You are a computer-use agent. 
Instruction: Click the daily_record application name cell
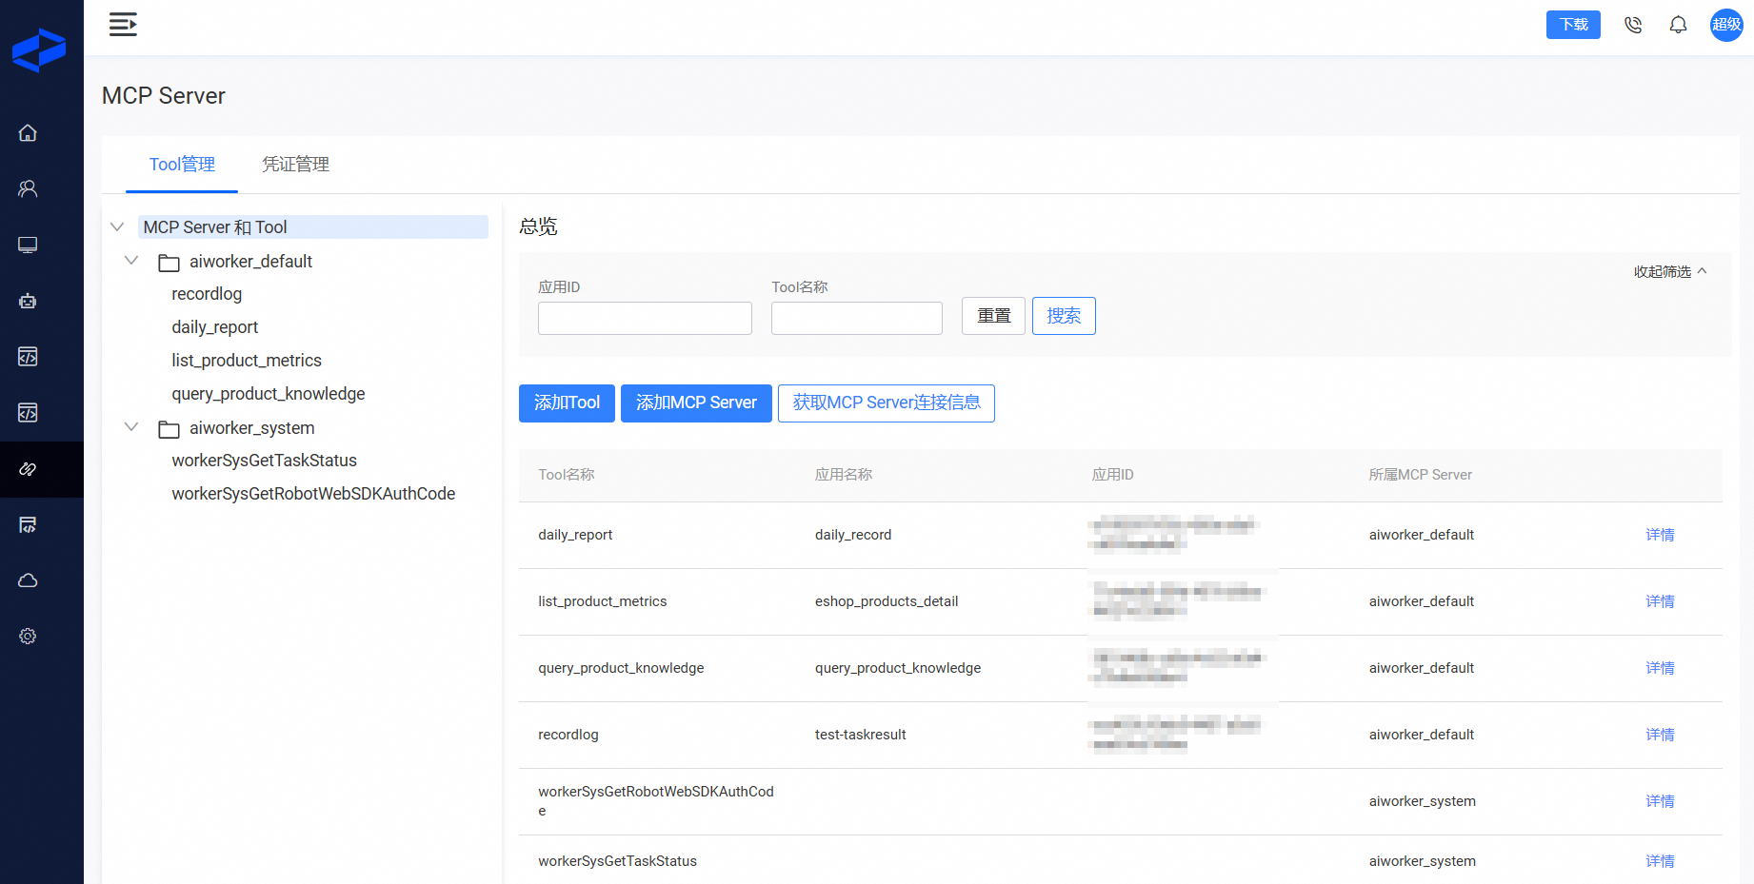coord(853,535)
